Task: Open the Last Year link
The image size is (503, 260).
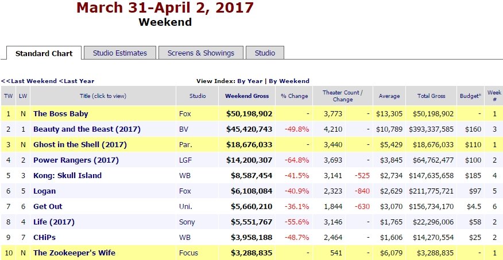Action: point(77,81)
